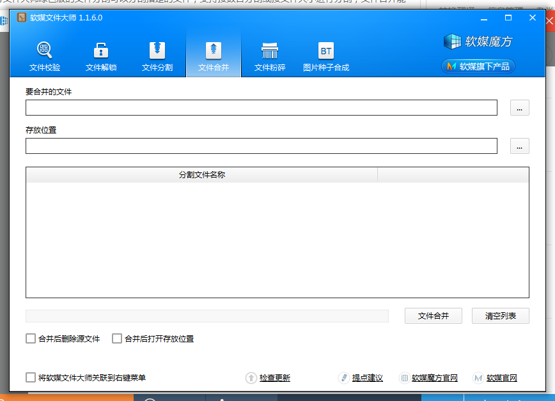Click the 软媒魔方 logo
555x401 pixels.
[x=478, y=42]
